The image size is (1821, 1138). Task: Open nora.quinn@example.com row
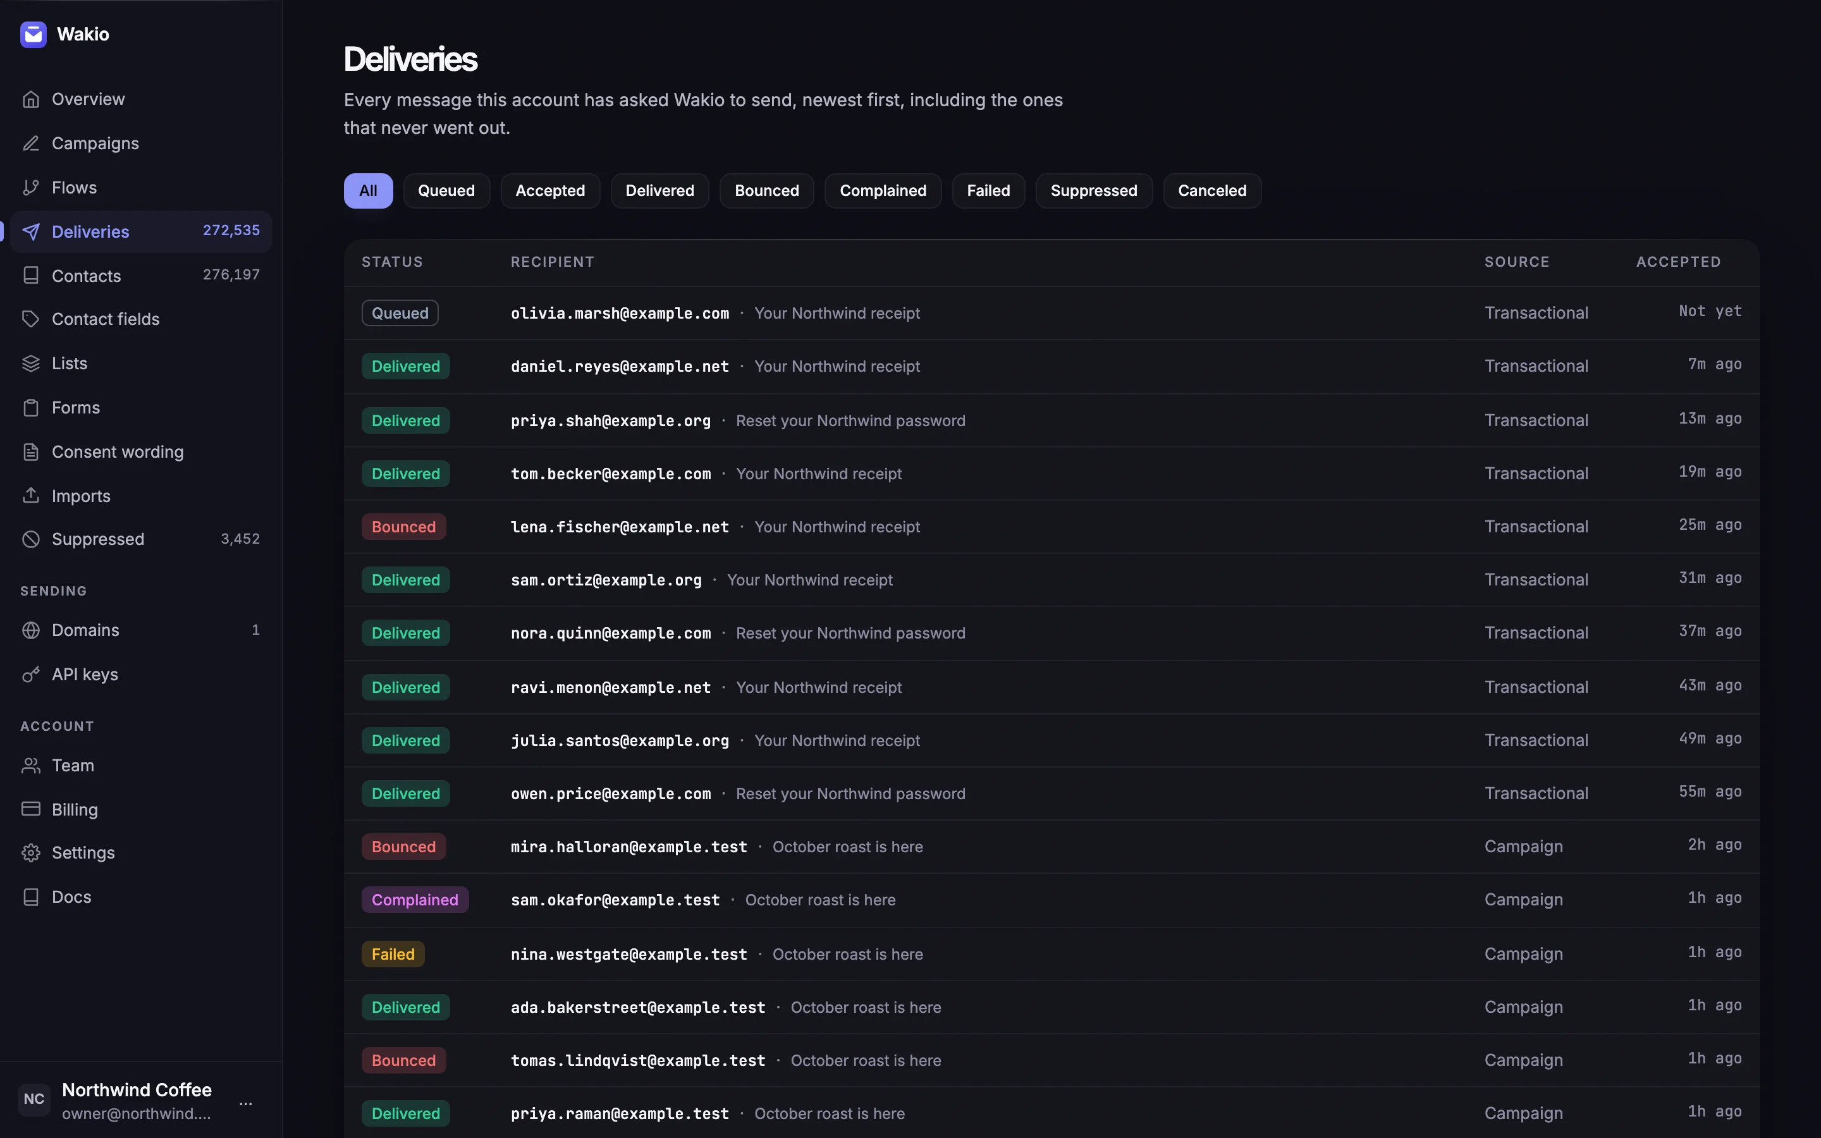tap(1052, 633)
